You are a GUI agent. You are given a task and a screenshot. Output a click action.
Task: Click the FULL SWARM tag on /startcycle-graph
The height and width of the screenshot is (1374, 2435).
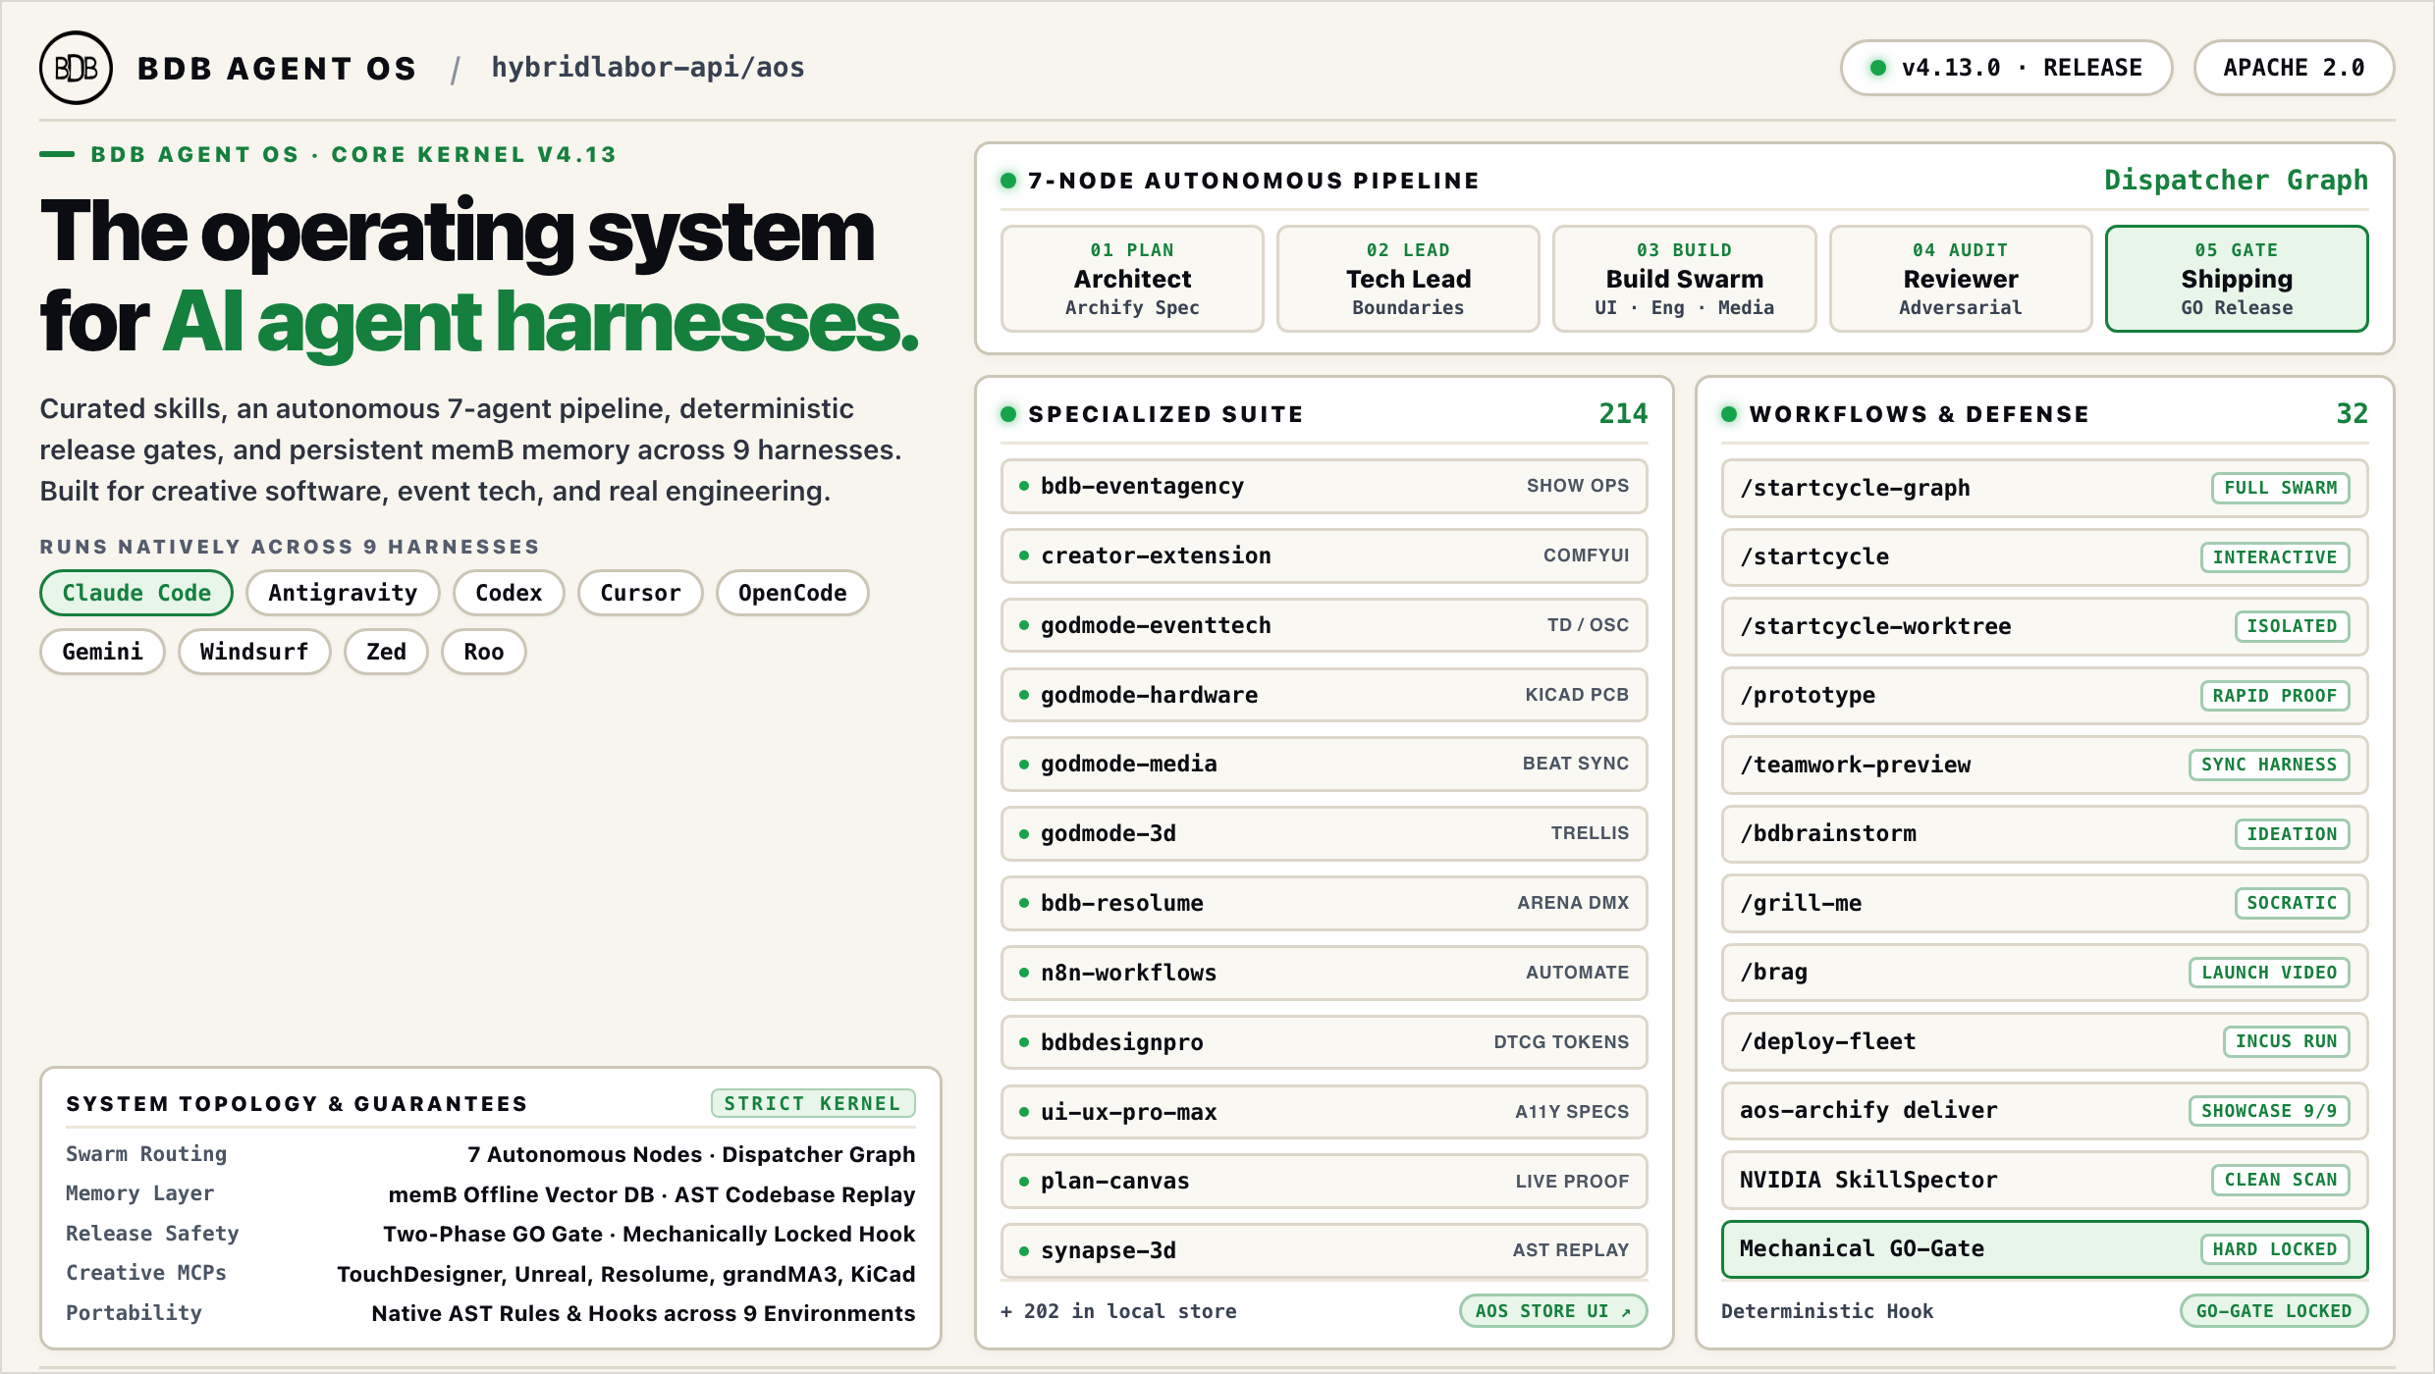coord(2280,488)
